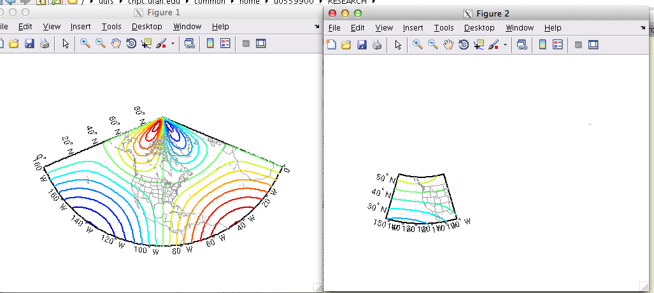Select Brush data tool in Figure 2

tap(494, 44)
